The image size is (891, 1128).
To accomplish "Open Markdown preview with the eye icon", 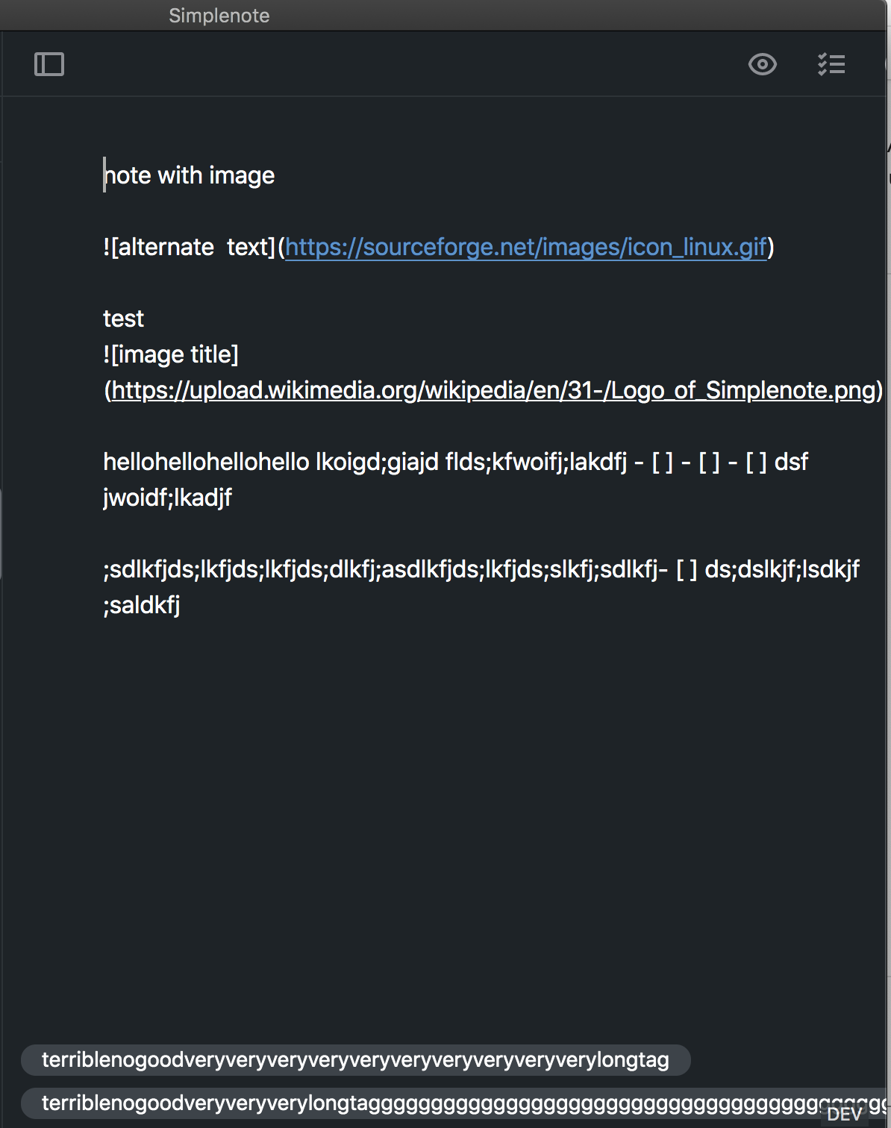I will (x=762, y=64).
